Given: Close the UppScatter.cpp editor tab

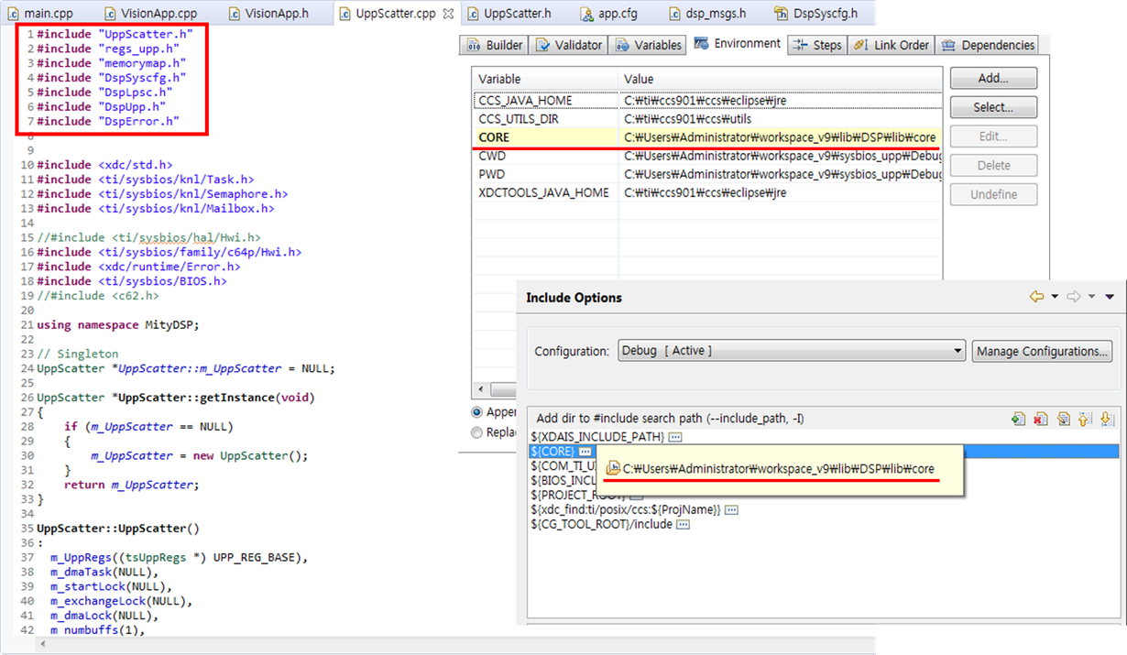Looking at the screenshot, I should tap(447, 14).
